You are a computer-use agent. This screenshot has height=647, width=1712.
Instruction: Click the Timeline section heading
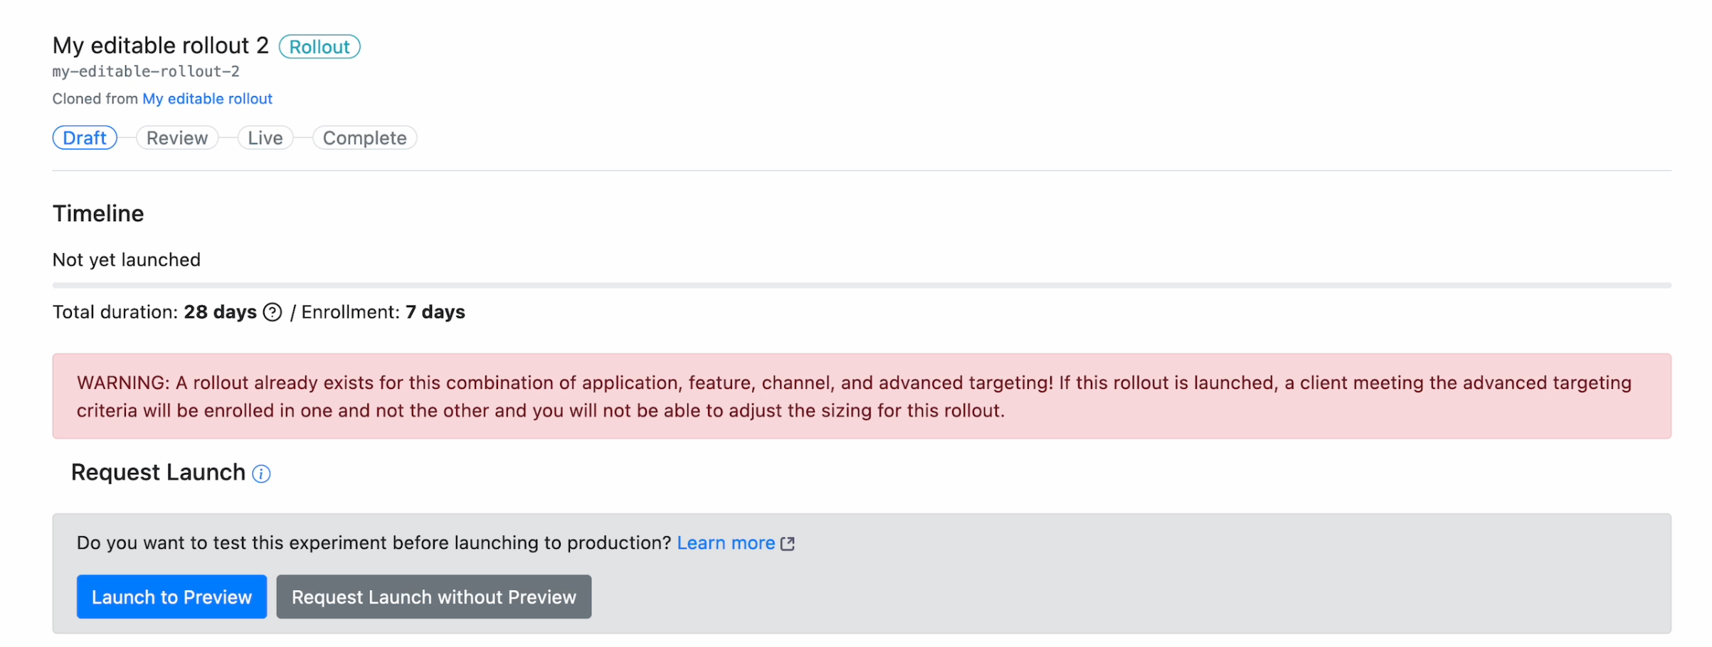tap(98, 214)
